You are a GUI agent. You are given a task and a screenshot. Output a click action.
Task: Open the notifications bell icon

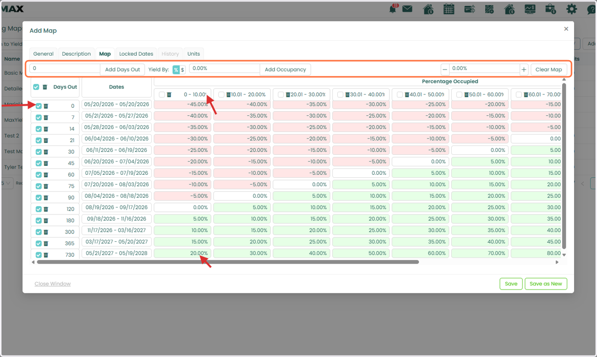394,8
